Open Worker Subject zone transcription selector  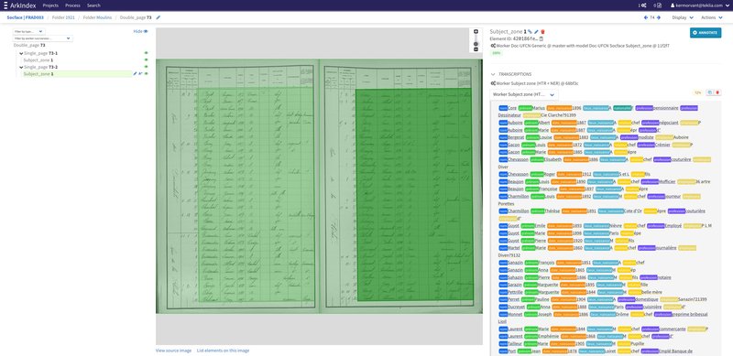click(x=524, y=94)
